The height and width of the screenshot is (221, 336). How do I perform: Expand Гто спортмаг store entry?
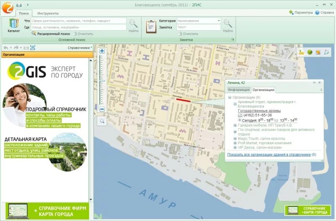click(235, 132)
